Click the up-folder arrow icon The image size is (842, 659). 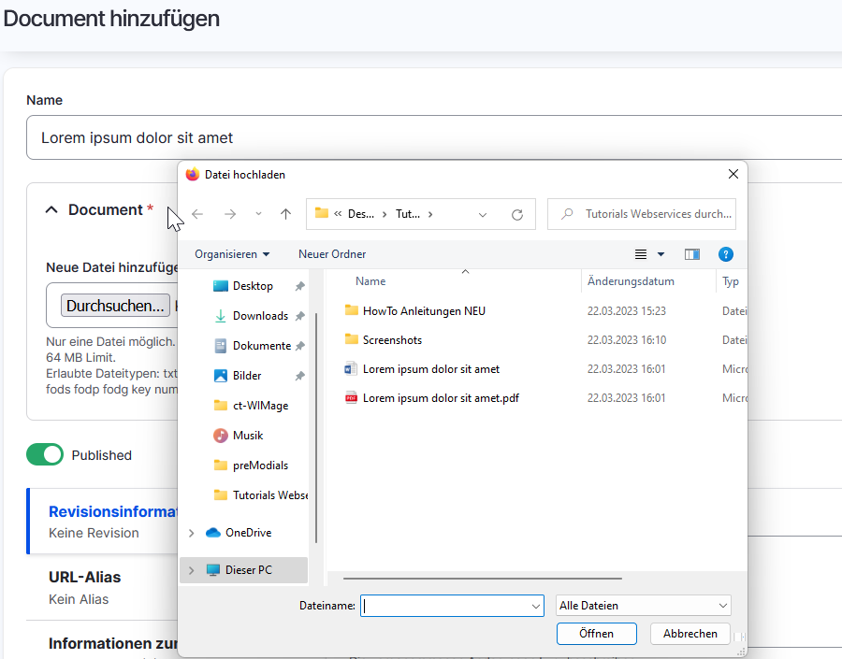[x=285, y=214]
